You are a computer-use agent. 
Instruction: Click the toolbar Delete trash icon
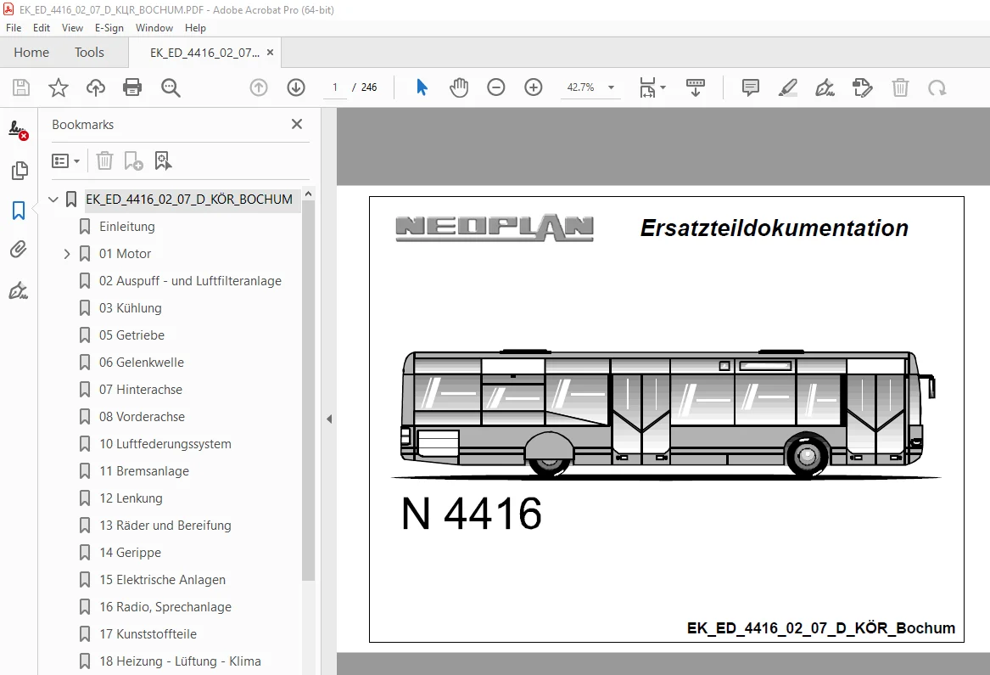point(900,87)
